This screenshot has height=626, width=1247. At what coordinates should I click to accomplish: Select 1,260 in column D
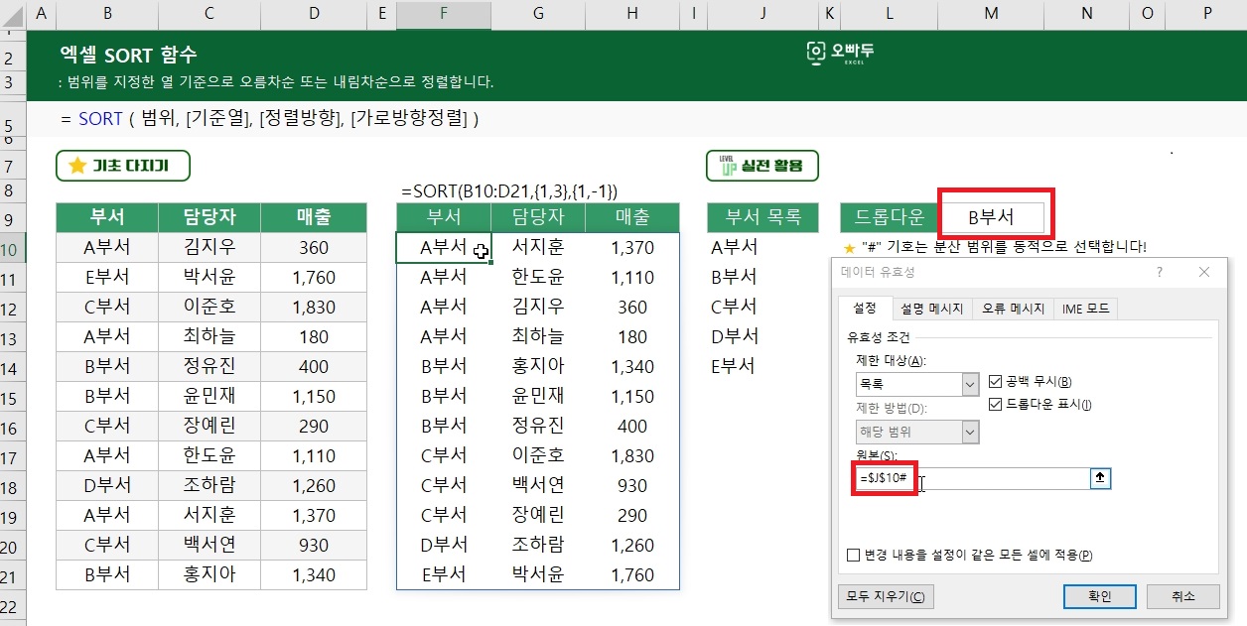[314, 485]
